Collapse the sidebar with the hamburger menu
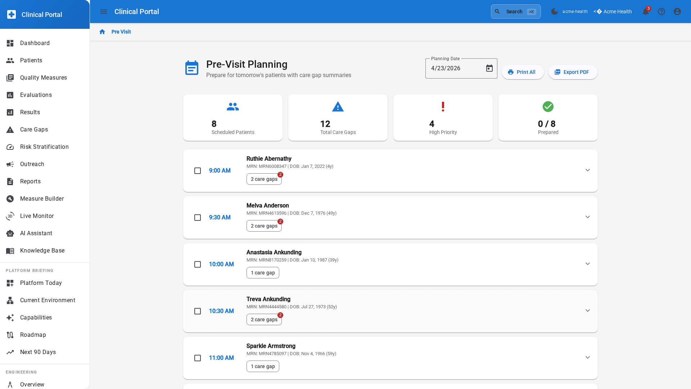Image resolution: width=691 pixels, height=389 pixels. (x=104, y=12)
